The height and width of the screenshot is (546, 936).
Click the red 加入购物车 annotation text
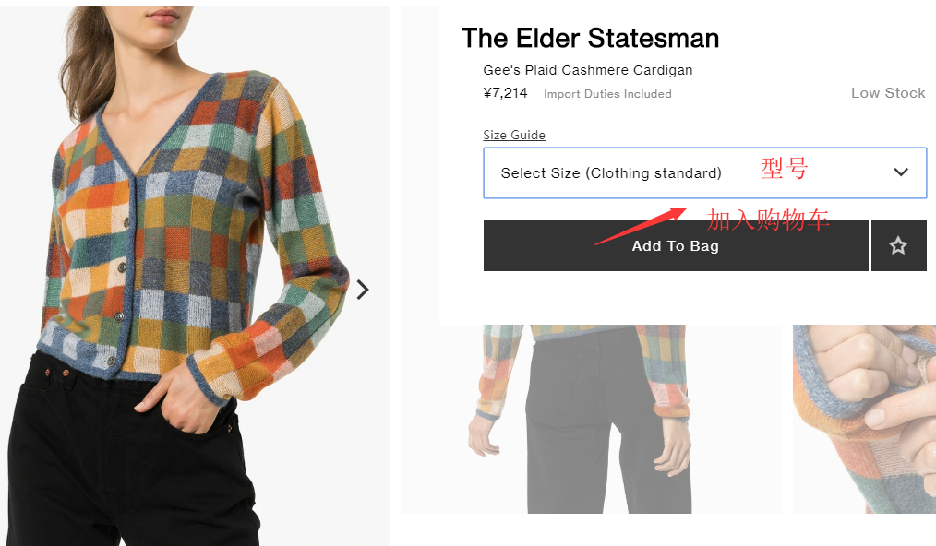768,220
